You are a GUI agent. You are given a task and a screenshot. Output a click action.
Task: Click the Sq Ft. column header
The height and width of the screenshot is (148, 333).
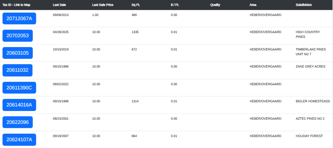(x=136, y=5)
